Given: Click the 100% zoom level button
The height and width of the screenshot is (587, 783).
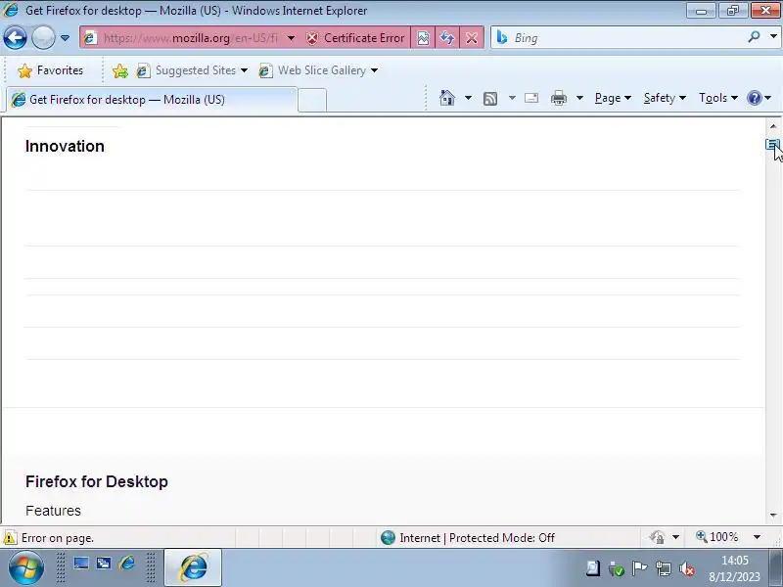Looking at the screenshot, I should [x=717, y=537].
